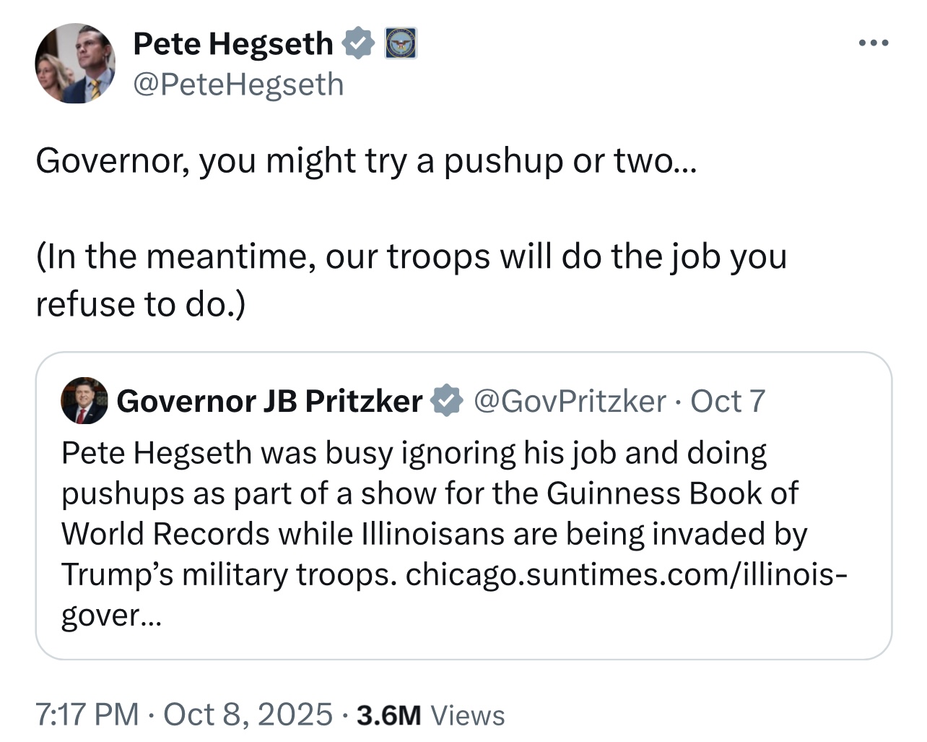Select the @PeteHegseth handle
The width and height of the screenshot is (927, 742).
pyautogui.click(x=238, y=85)
